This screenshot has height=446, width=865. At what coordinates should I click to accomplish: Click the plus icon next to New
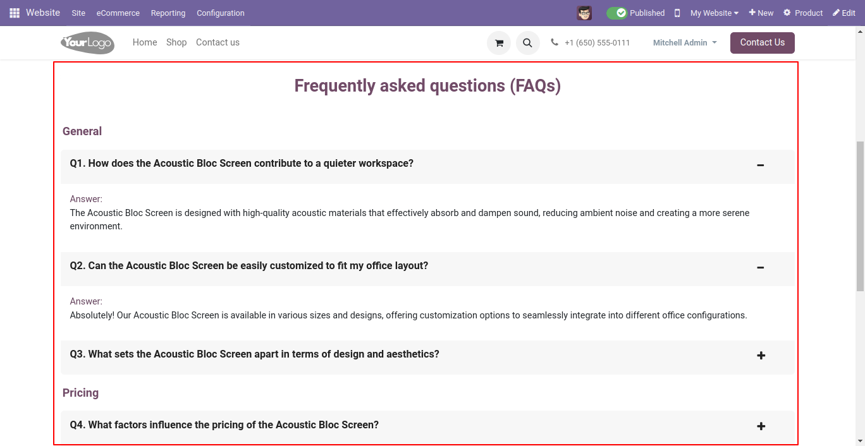point(752,13)
